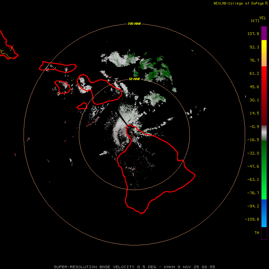
Task: Click the 45.6 velocity scale value
Action: coord(254,87)
